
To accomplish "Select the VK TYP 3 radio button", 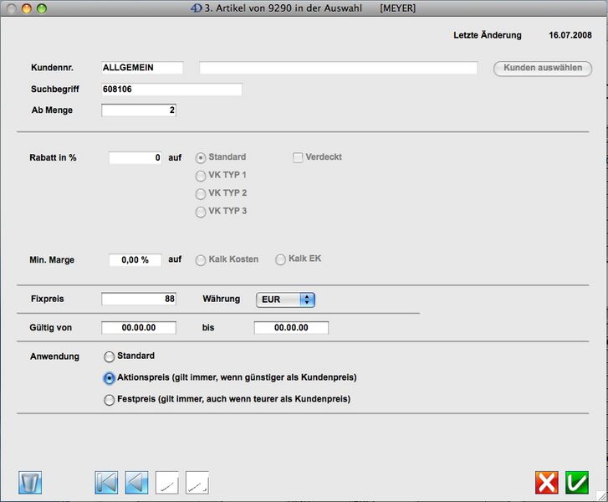I will (x=200, y=213).
